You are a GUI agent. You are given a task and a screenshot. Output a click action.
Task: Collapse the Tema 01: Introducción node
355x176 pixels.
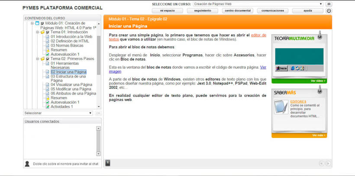(37, 32)
